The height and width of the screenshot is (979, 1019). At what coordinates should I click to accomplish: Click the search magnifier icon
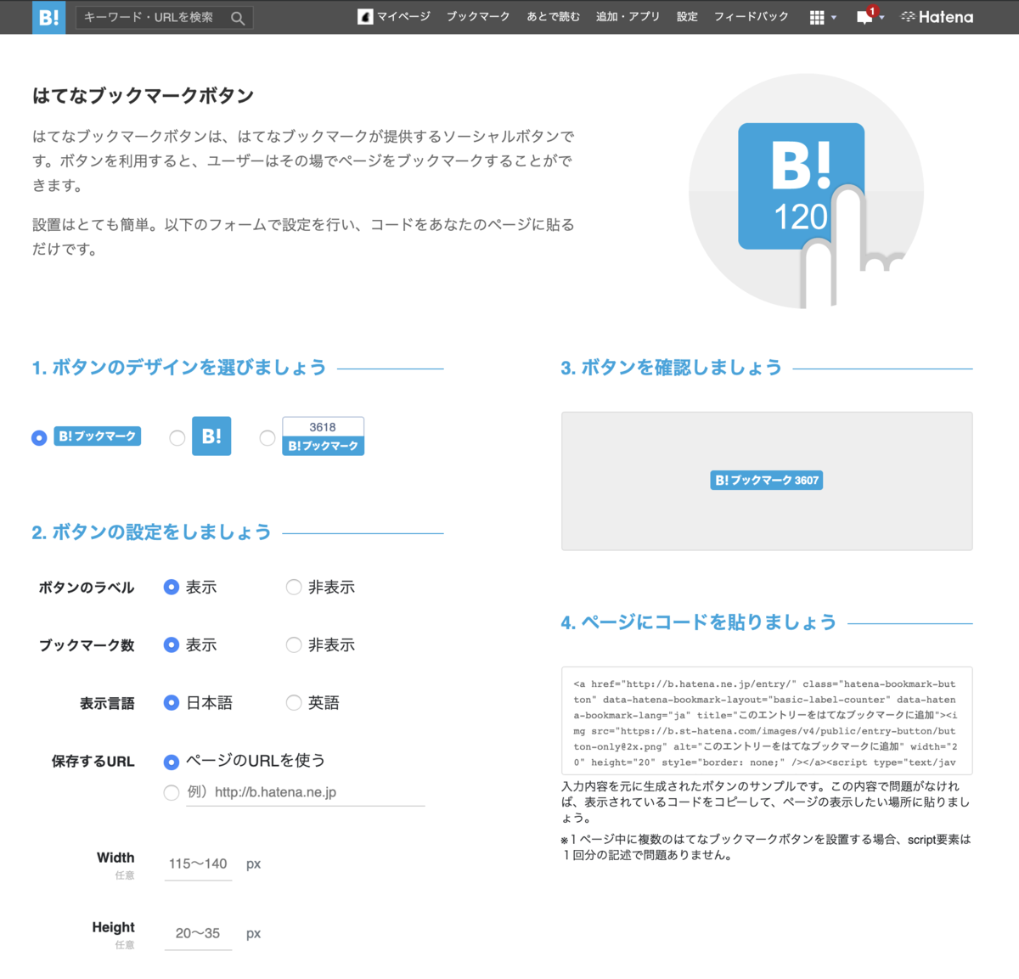point(238,17)
